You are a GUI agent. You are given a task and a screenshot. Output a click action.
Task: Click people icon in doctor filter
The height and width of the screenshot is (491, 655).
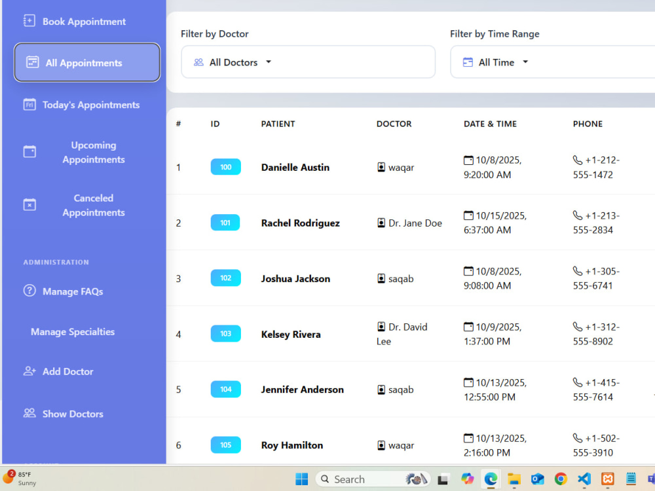click(x=198, y=62)
